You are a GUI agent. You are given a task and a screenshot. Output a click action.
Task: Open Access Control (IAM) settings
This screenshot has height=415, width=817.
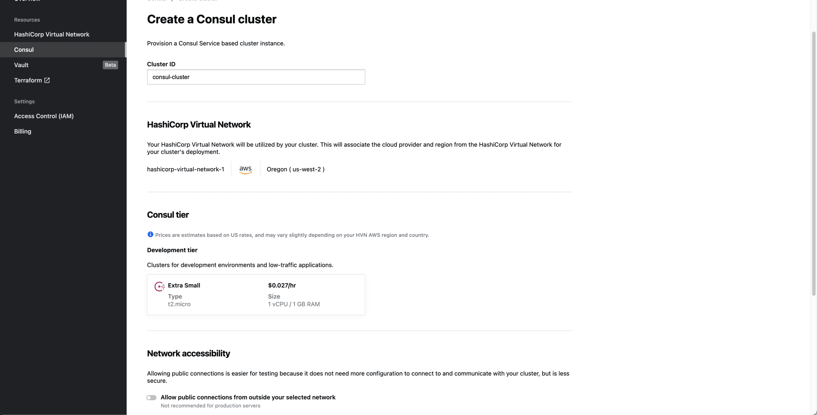click(44, 116)
